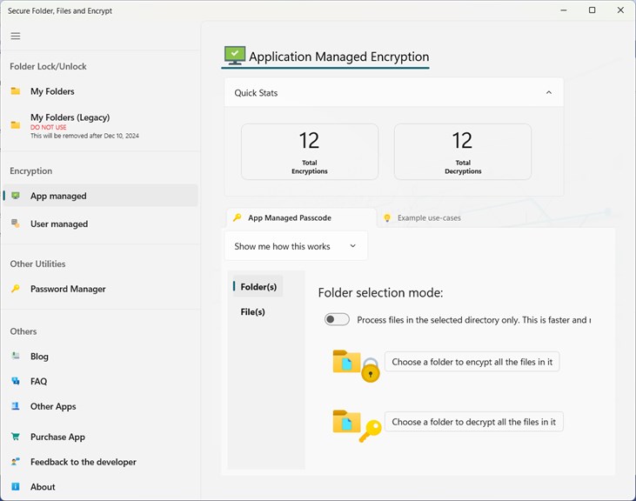Choose a folder to encrypt all files
Image resolution: width=636 pixels, height=501 pixels.
(472, 362)
